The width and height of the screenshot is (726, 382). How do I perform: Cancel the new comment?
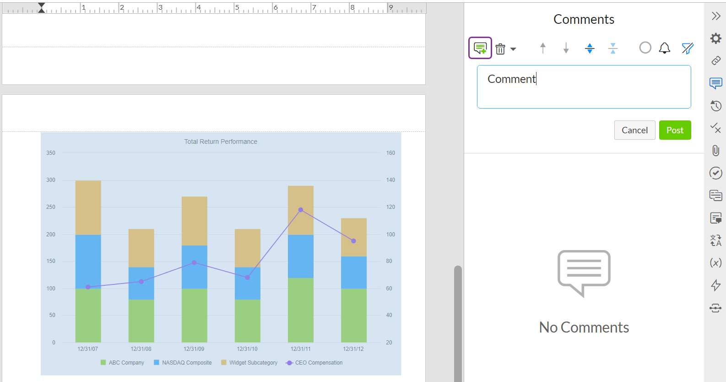click(635, 130)
